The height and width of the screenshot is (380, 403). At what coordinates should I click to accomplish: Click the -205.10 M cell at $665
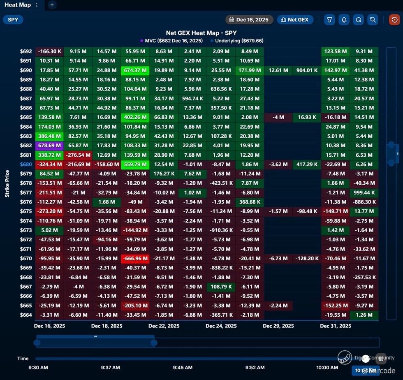click(x=135, y=306)
